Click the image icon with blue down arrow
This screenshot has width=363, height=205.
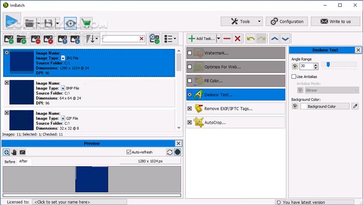point(75,39)
